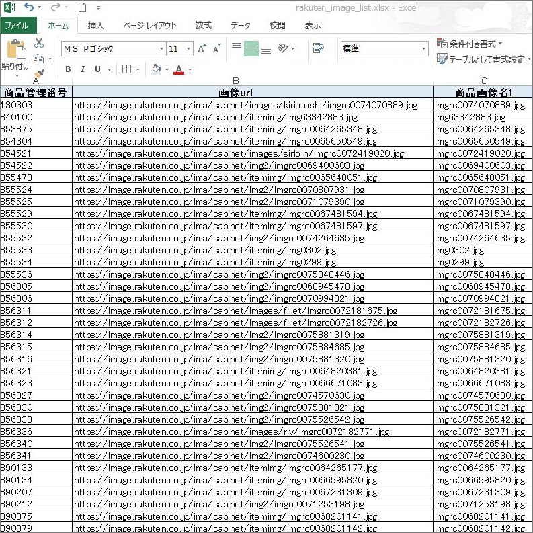Click the Undo arrow icon
Screen dimensions: 533x533
point(29,7)
